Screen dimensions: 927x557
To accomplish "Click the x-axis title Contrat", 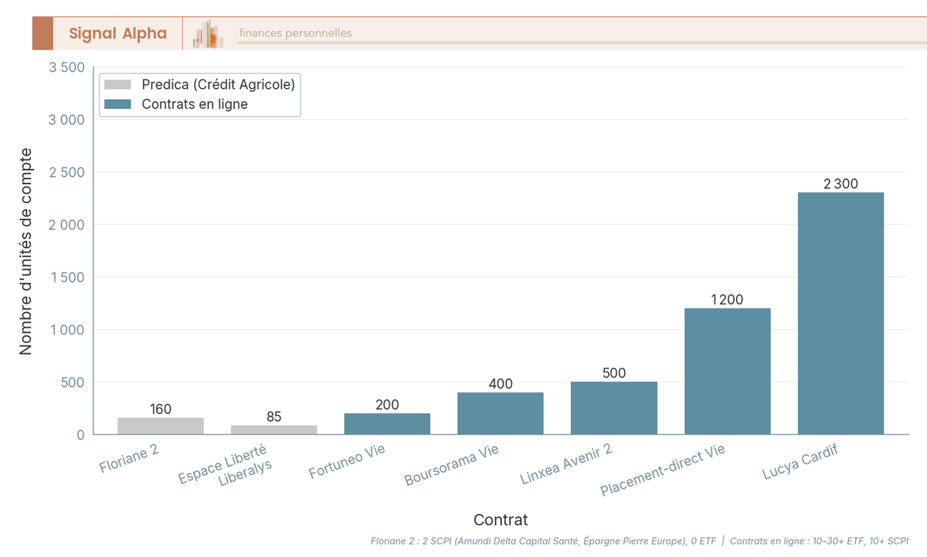I will (501, 519).
